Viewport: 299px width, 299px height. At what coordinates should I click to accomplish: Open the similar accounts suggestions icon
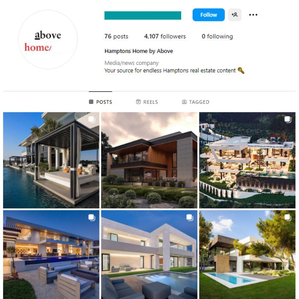tap(235, 15)
